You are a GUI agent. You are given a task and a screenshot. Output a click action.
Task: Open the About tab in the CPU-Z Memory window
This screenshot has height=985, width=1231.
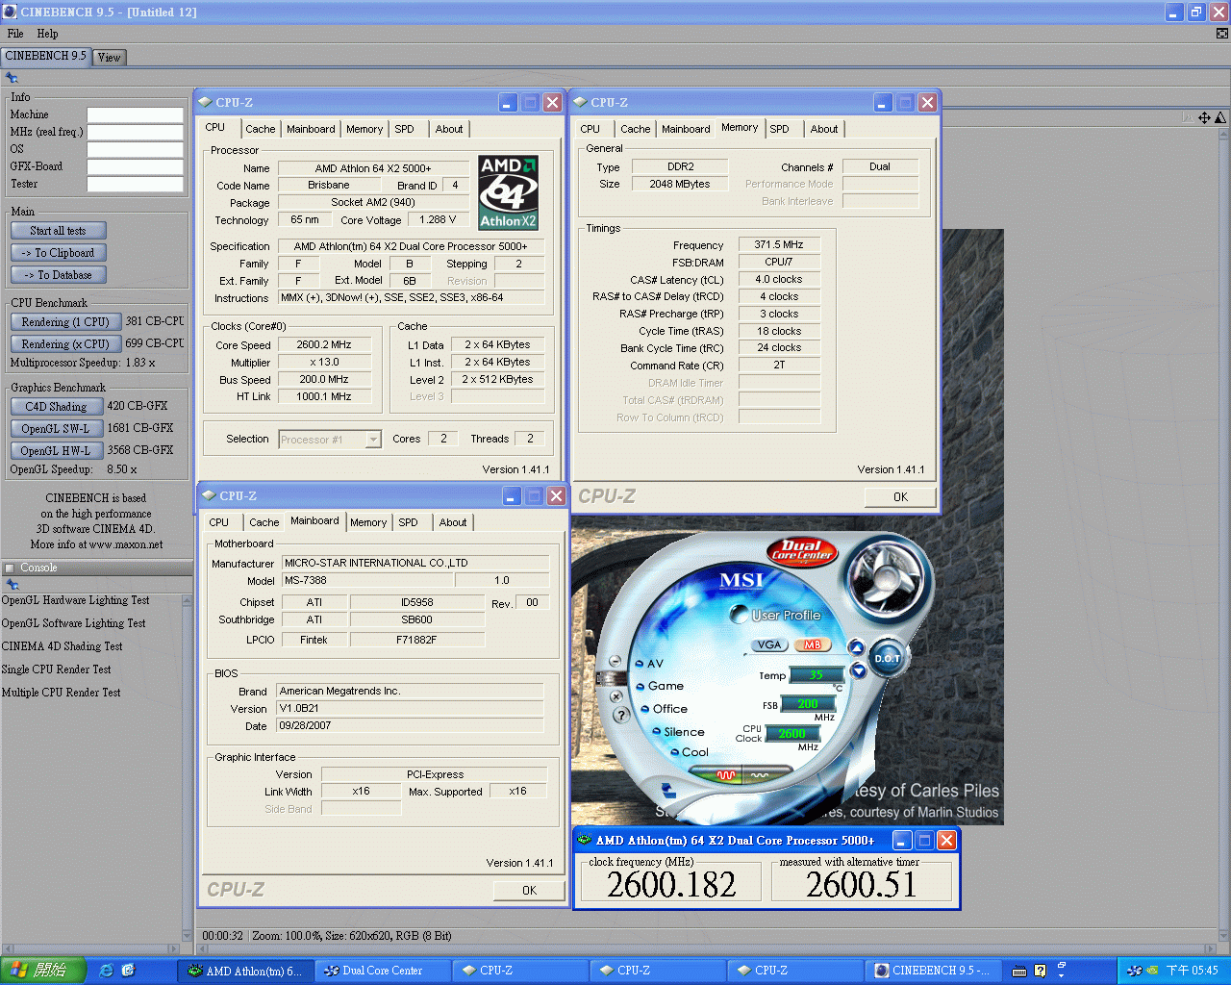tap(823, 129)
